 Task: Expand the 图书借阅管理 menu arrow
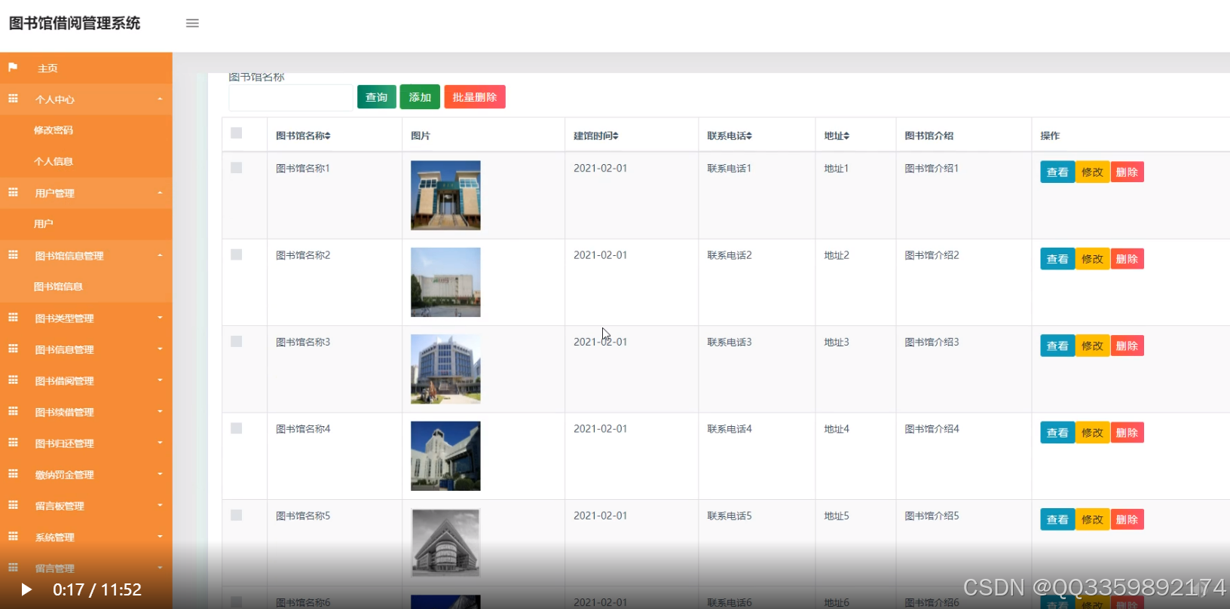(160, 380)
